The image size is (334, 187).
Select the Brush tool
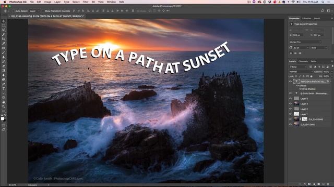[4, 52]
